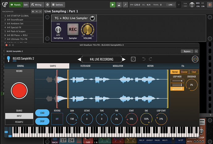Open the tuner fork icon
This screenshot has width=213, height=144.
[x=125, y=5]
